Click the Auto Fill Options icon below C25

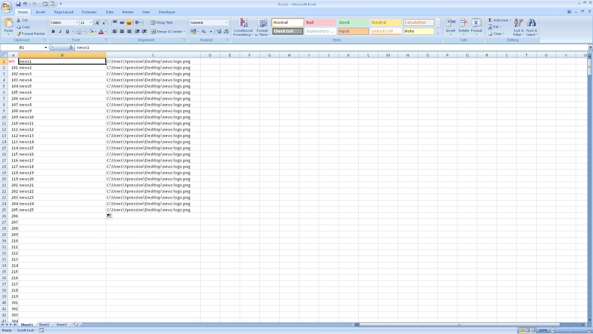coord(109,216)
